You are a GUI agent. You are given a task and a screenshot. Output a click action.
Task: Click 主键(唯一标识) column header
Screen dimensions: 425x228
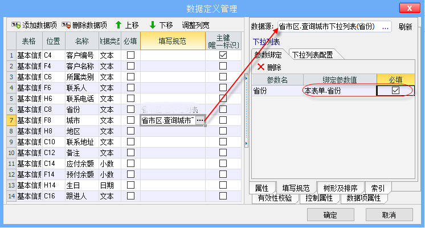pos(223,41)
